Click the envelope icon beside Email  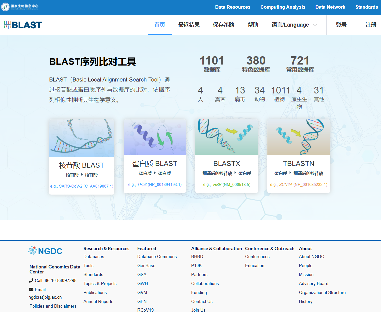31,289
